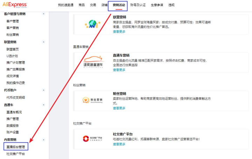The image size is (252, 159).
Task: Open 生意参谋 top menu
Action: pos(157,5)
